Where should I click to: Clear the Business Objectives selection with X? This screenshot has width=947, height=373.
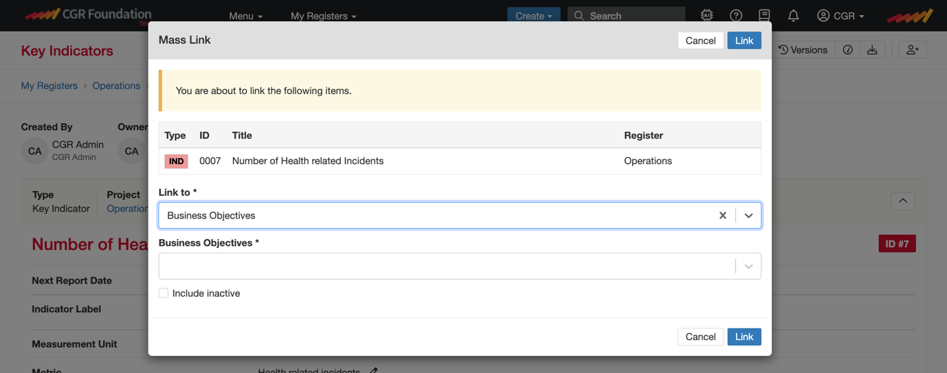(x=723, y=215)
